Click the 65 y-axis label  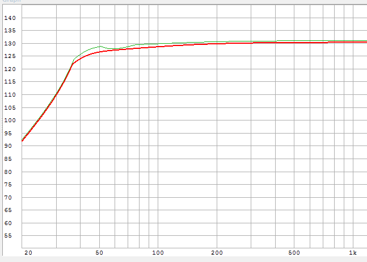(8, 210)
